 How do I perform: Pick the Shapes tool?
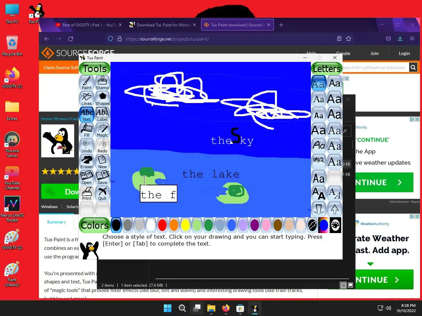pos(103,99)
